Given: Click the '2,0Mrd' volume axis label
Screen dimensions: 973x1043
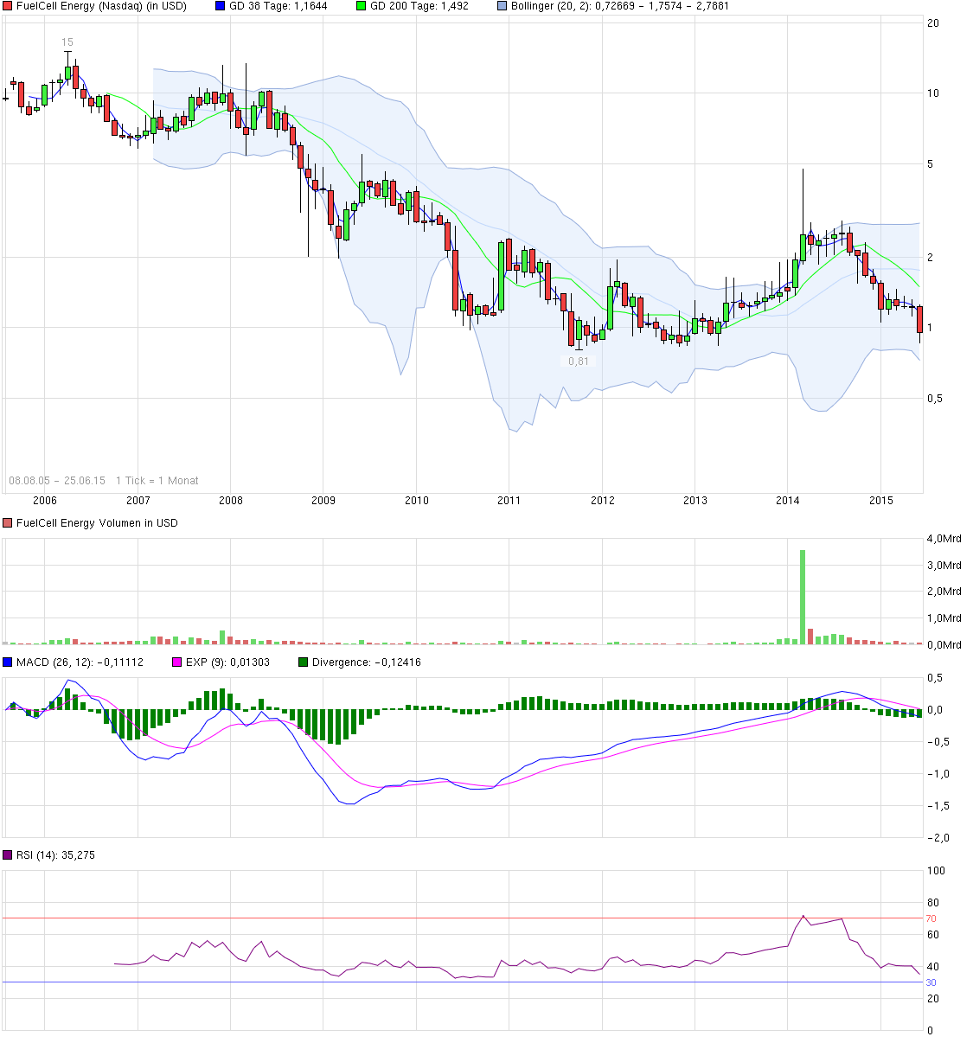Looking at the screenshot, I should click(x=944, y=592).
